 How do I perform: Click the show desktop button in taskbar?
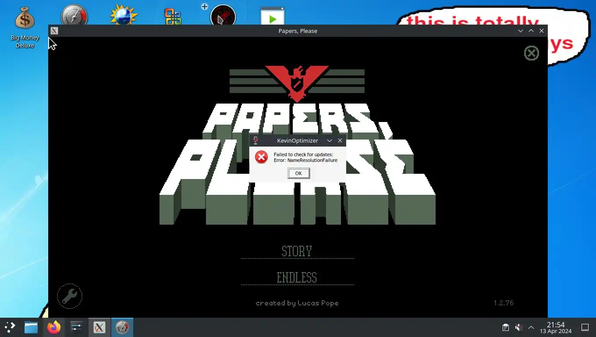coord(585,327)
